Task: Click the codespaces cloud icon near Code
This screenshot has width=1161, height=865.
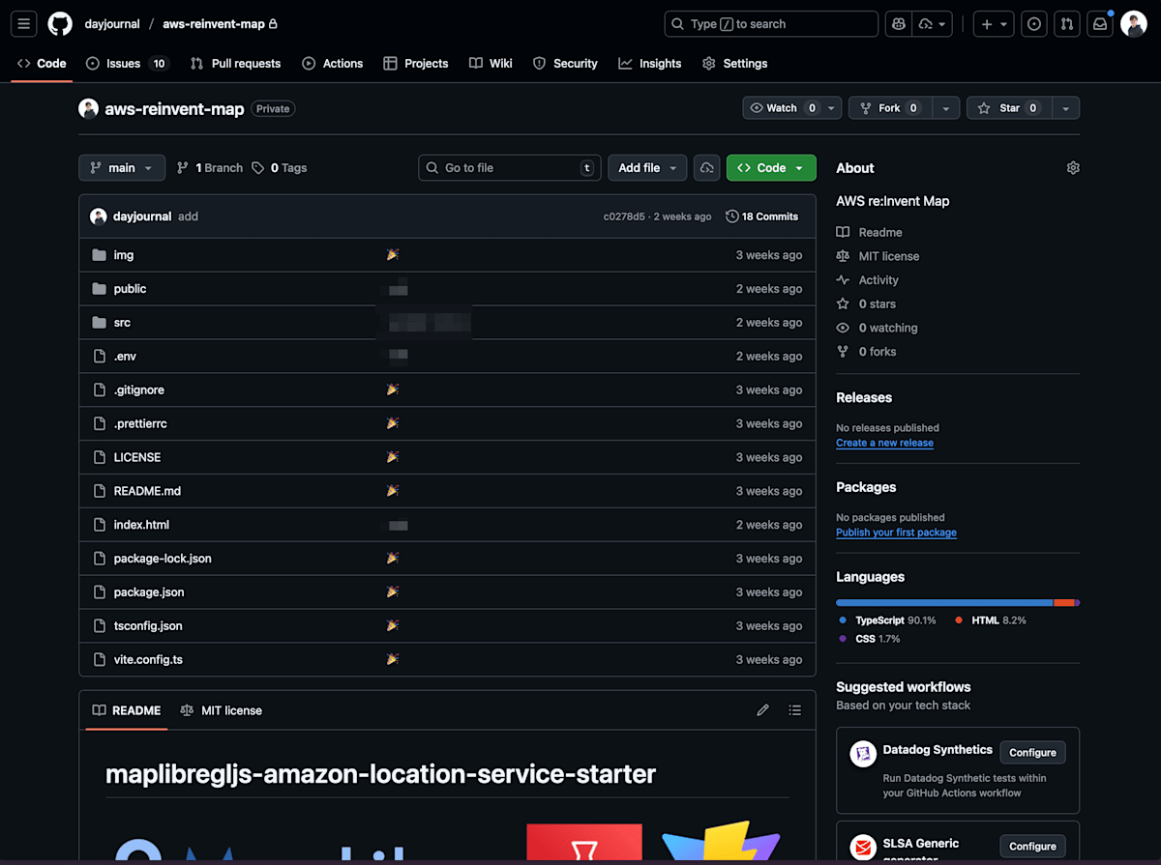Action: [x=706, y=168]
